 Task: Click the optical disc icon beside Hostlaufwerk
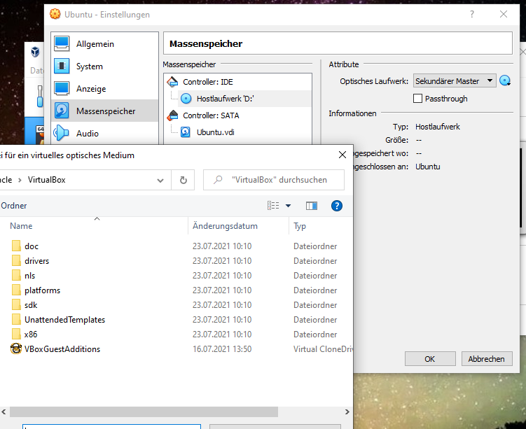186,99
